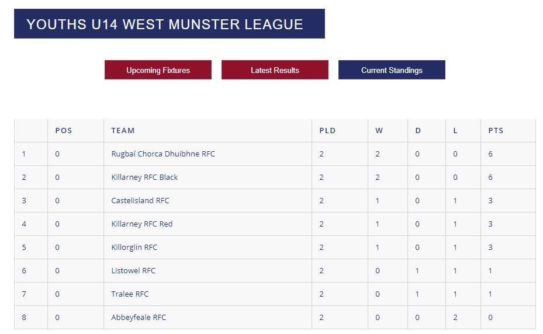This screenshot has width=543, height=334.
Task: Choose Killorglin RFC in the standings
Action: pyautogui.click(x=134, y=248)
